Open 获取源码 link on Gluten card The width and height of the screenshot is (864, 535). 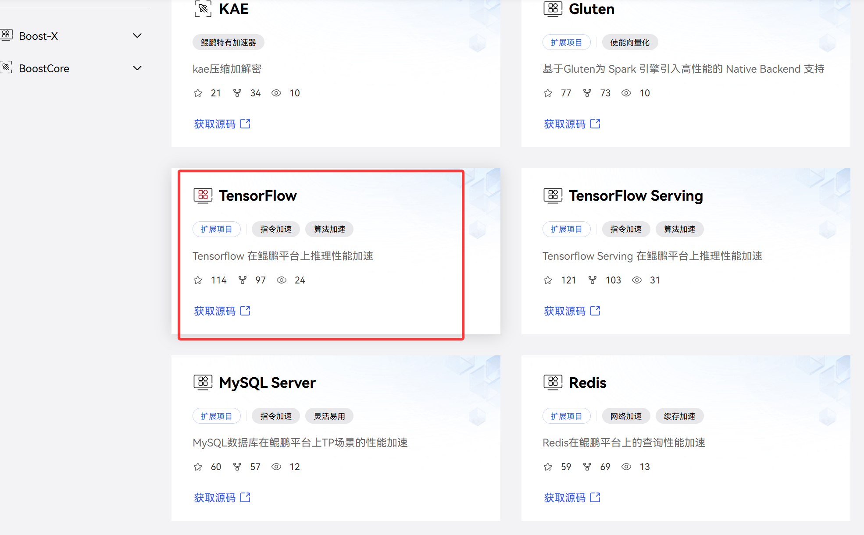click(565, 124)
